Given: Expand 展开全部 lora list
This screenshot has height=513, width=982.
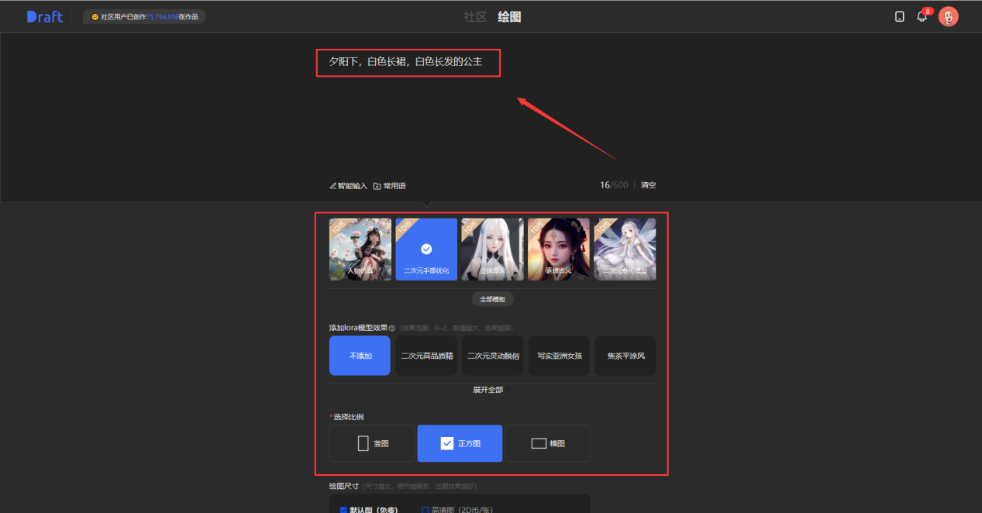Looking at the screenshot, I should (x=491, y=390).
